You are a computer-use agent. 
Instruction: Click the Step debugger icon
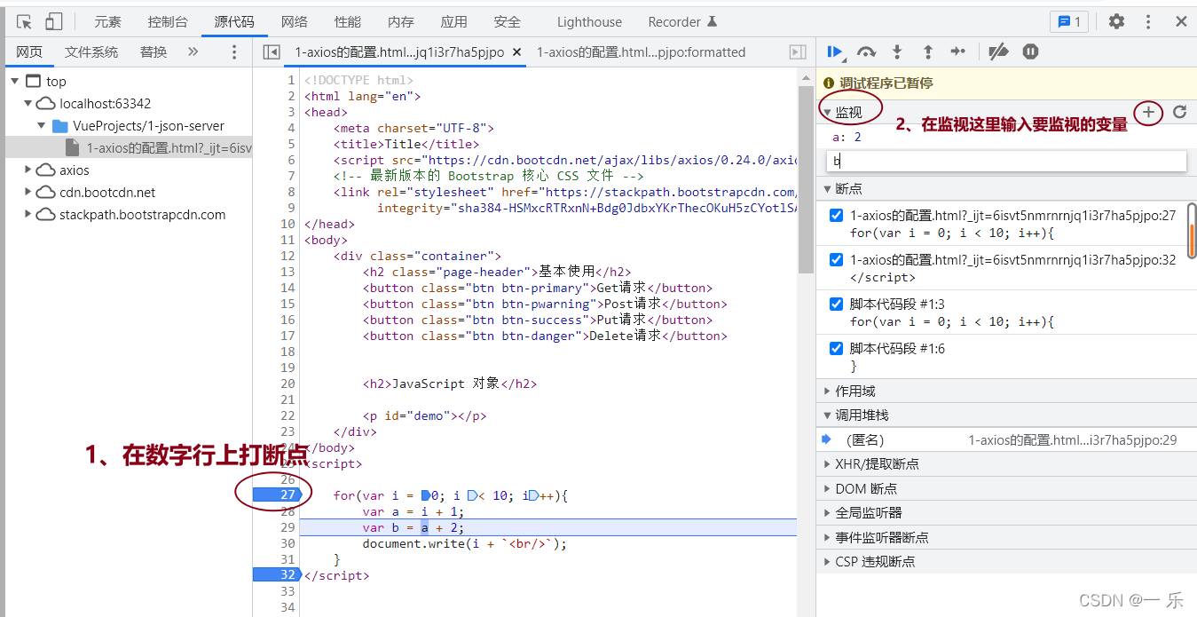(958, 52)
